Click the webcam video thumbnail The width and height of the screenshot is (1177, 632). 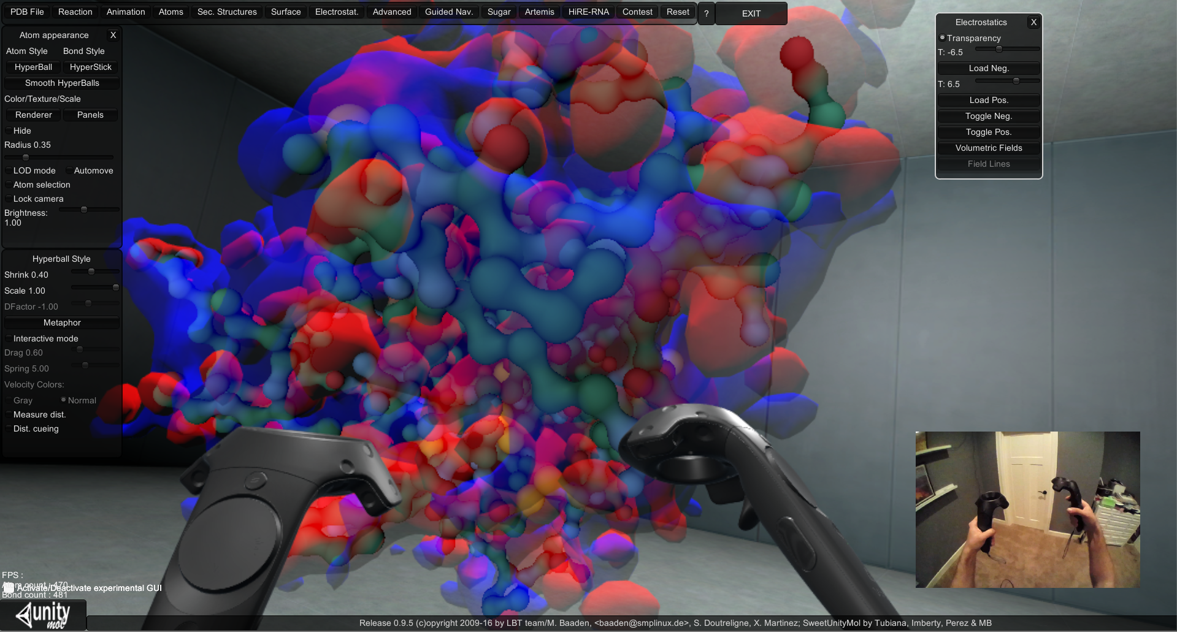[x=1028, y=509]
